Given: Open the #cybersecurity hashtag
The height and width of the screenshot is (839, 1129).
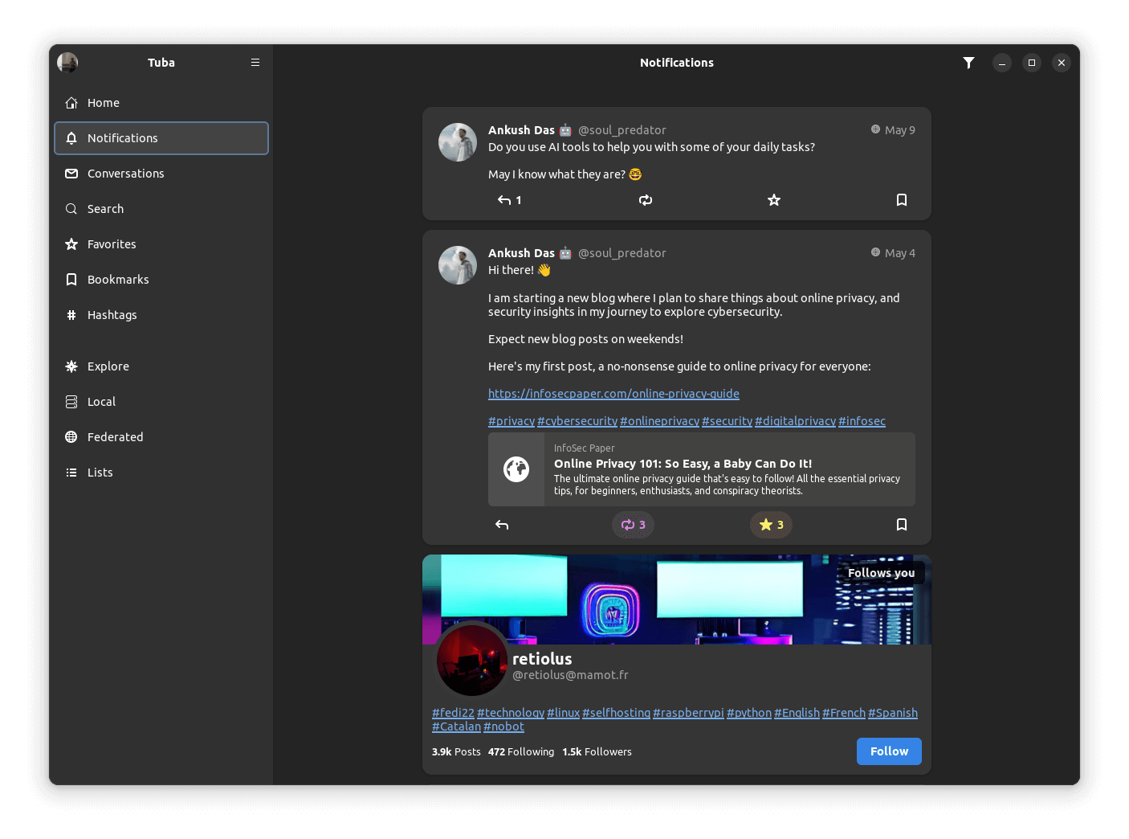Looking at the screenshot, I should coord(577,420).
